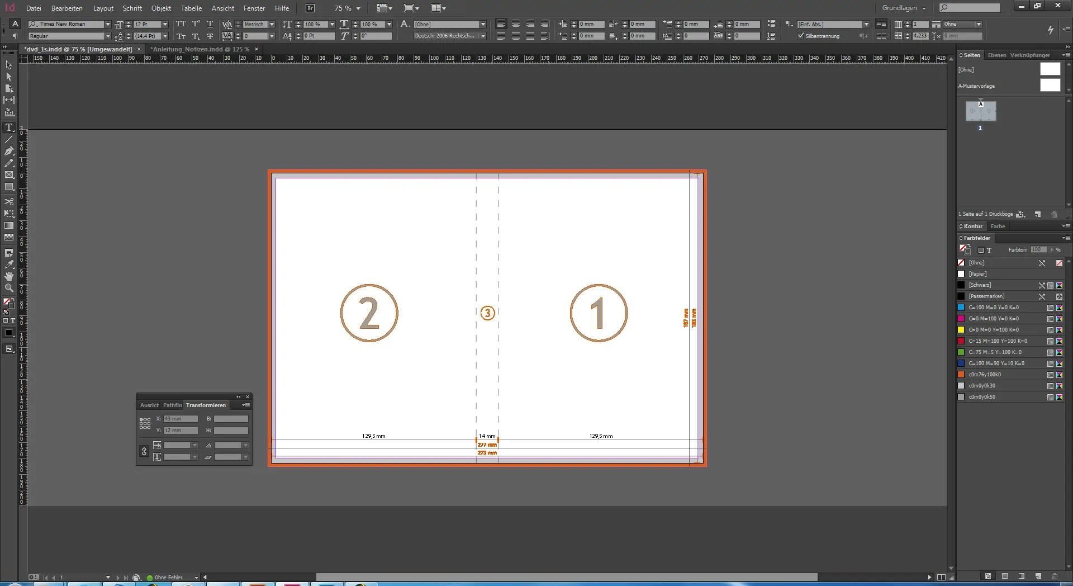
Task: Select reference point grid in Transformieren panel
Action: click(145, 424)
